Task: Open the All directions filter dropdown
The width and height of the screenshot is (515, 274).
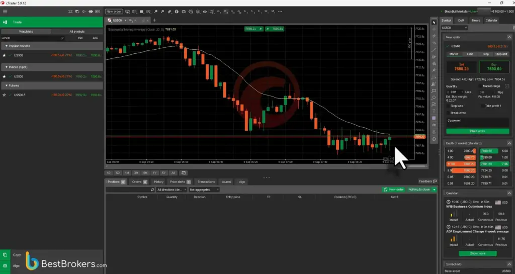Action: click(171, 190)
